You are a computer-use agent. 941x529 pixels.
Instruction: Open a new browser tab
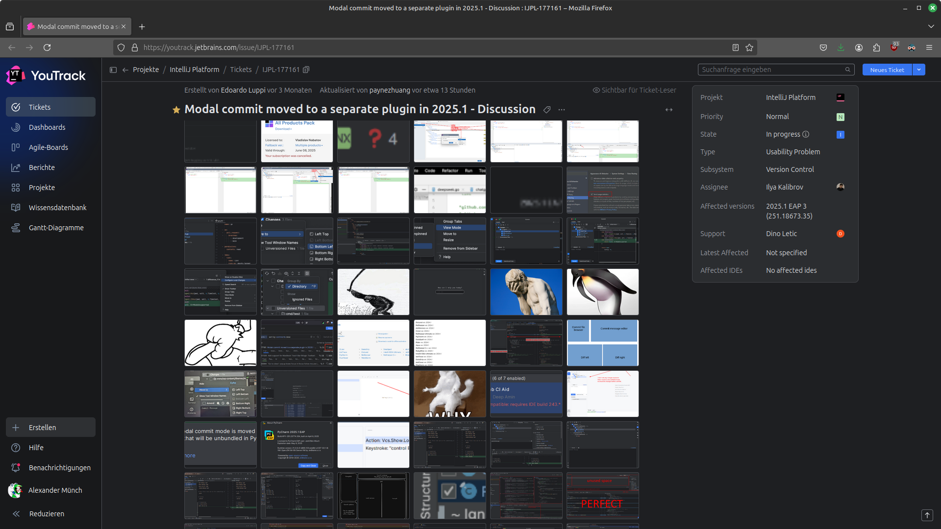pos(142,27)
